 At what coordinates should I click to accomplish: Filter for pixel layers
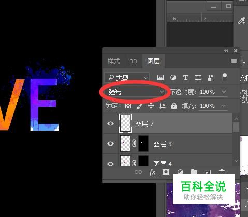tap(161, 77)
